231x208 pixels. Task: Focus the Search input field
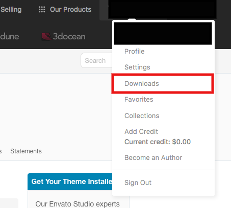(96, 60)
